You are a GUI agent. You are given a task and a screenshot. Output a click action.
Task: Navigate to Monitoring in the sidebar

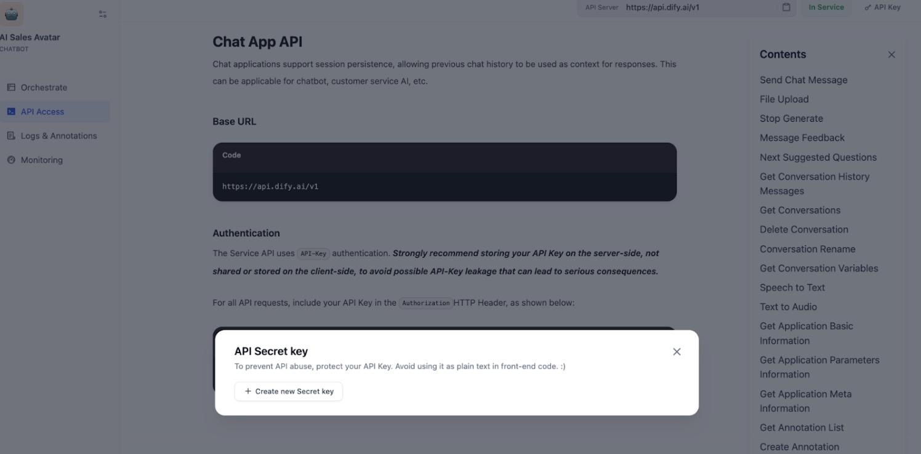(41, 159)
